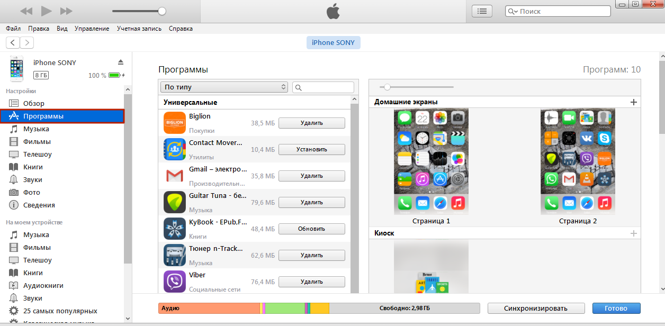Click the Готово button
Viewport: 665px width, 326px height.
tap(616, 308)
